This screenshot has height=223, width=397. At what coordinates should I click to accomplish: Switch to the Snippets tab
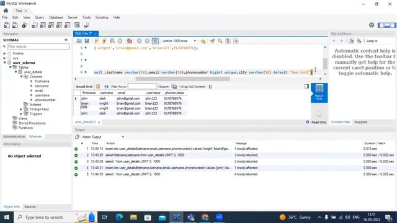click(x=360, y=122)
